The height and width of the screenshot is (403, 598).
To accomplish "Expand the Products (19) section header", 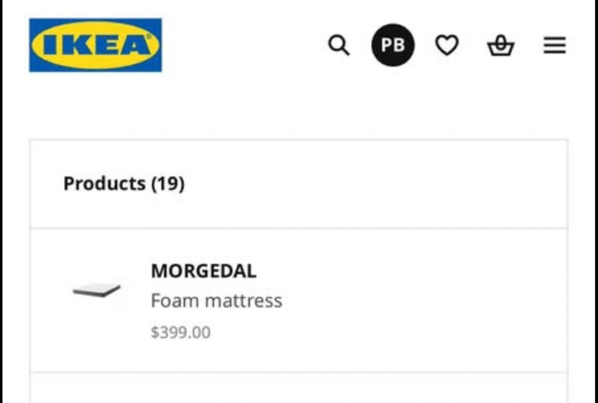I will click(299, 184).
